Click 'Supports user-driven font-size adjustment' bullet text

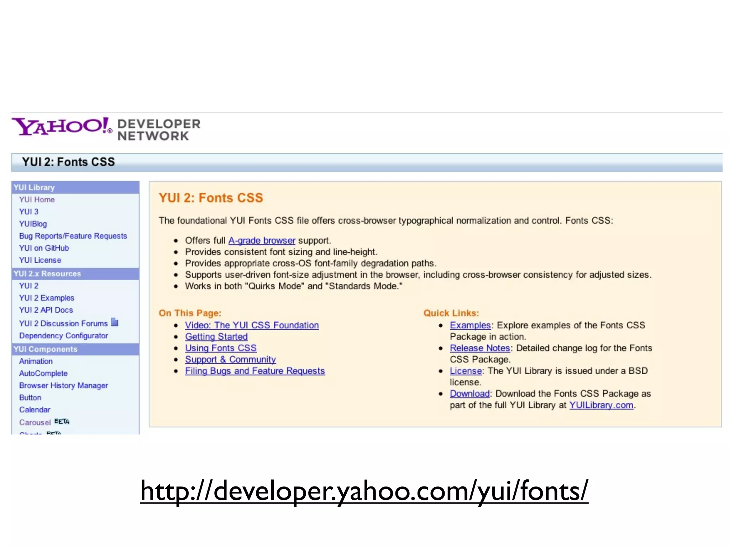[x=418, y=275]
